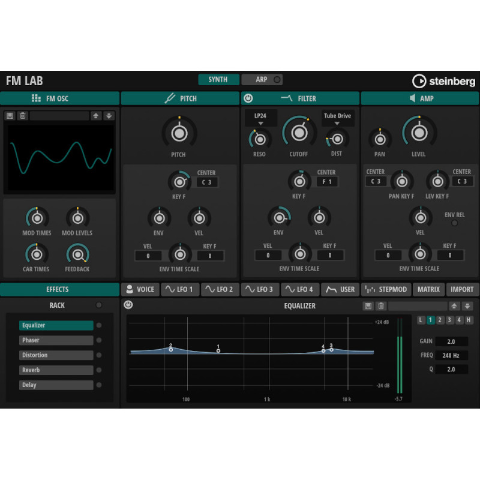Viewport: 480px width, 480px height.
Task: Select EQ band L button
Action: click(421, 320)
